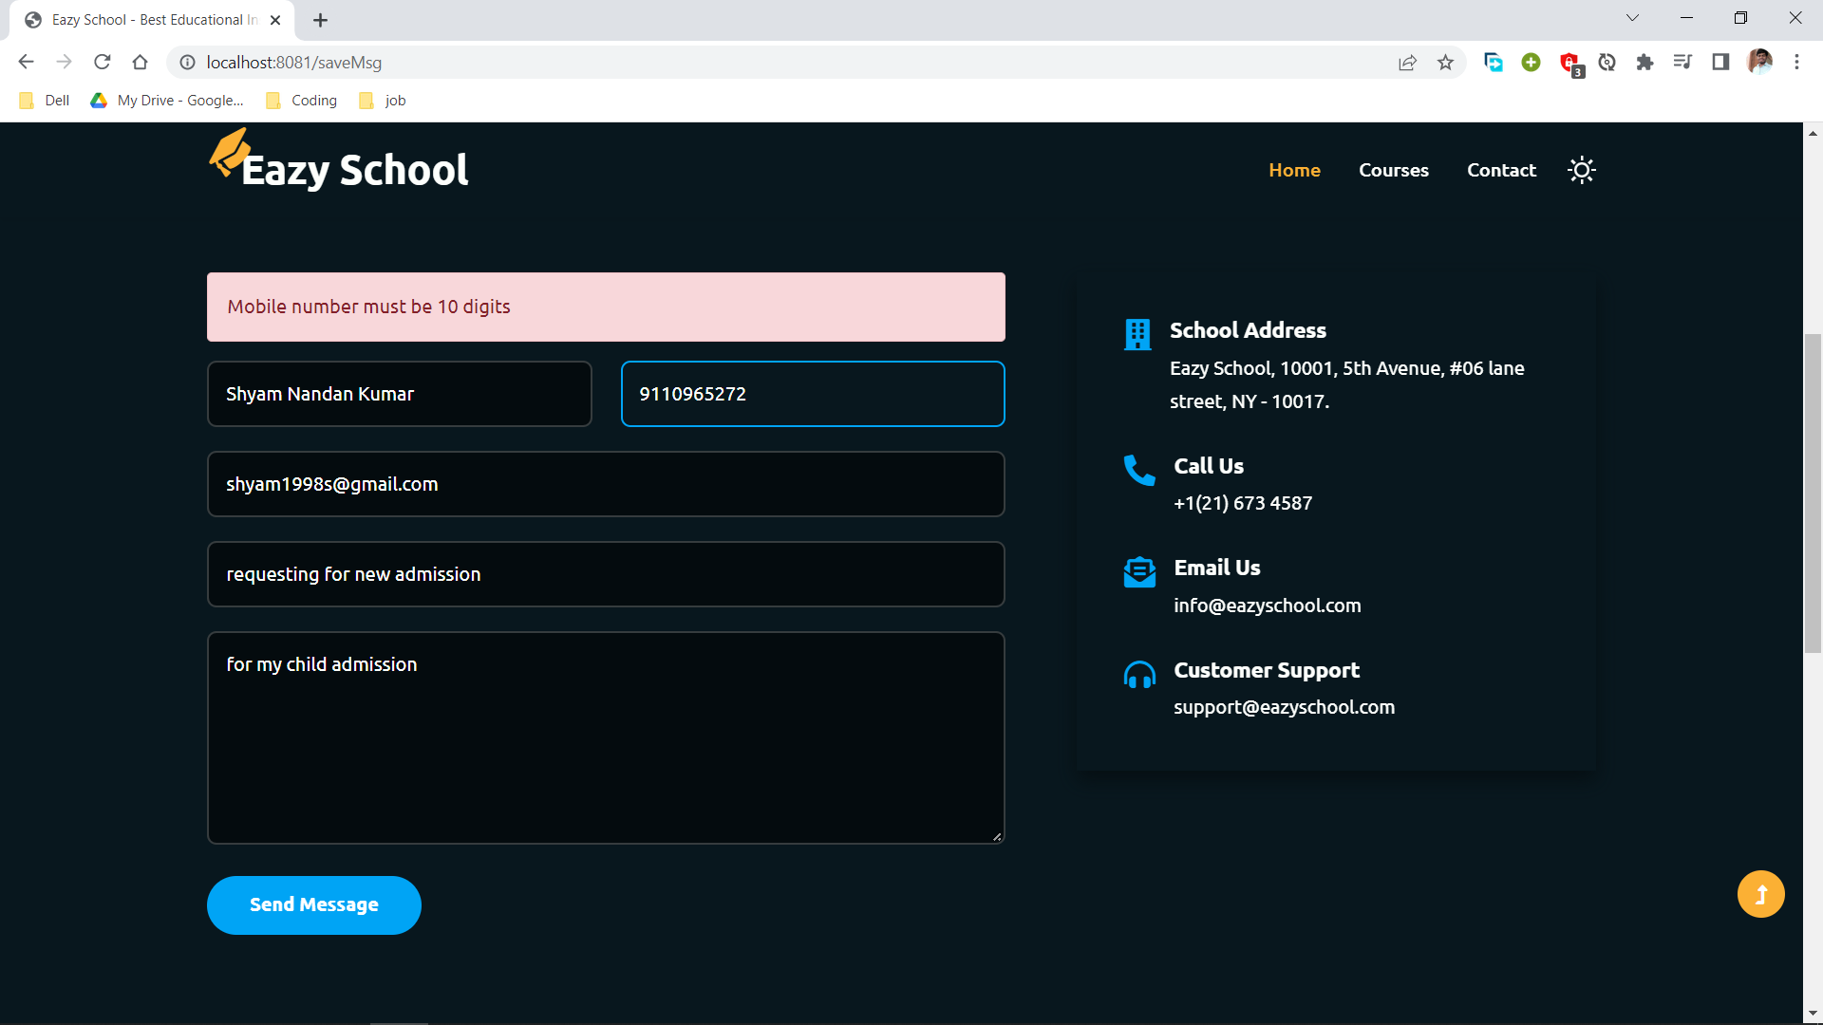This screenshot has height=1025, width=1823.
Task: Toggle the dark/light theme sun icon
Action: 1580,170
